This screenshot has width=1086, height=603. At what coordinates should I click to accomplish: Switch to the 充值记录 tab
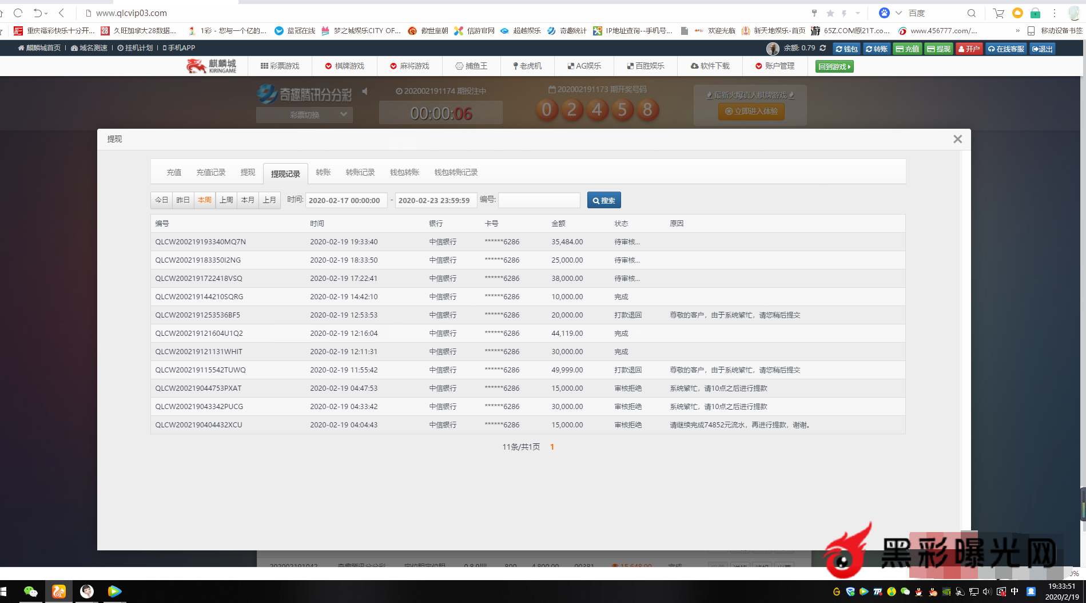[211, 173]
